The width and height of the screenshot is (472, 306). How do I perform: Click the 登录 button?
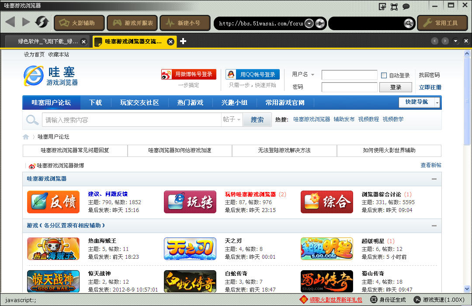[396, 87]
